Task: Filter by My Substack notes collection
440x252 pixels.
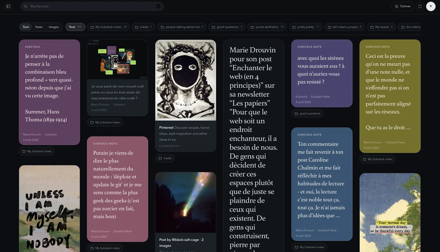Action: point(108,27)
